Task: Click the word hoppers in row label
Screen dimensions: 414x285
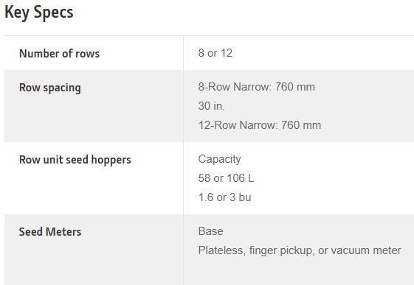Action: point(111,160)
